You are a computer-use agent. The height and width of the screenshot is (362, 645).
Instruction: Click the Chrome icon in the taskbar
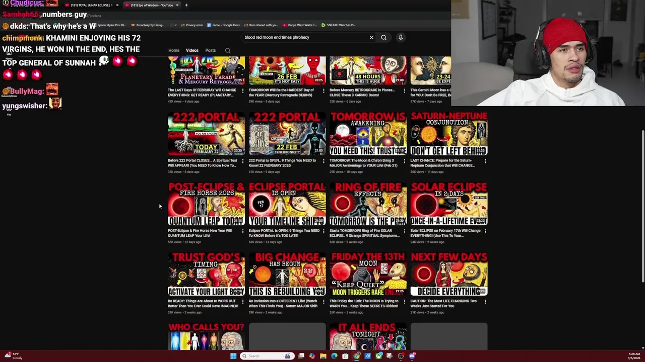coord(356,356)
